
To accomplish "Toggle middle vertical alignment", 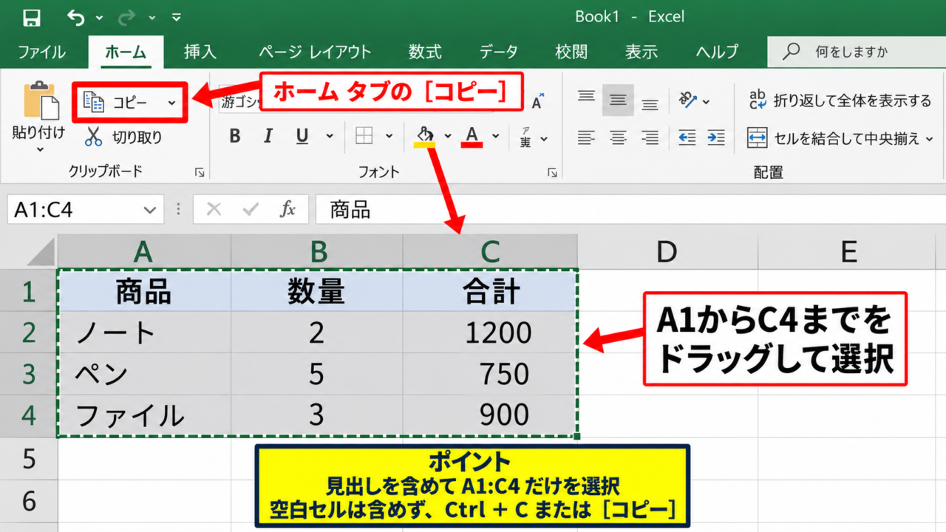I will pos(618,100).
